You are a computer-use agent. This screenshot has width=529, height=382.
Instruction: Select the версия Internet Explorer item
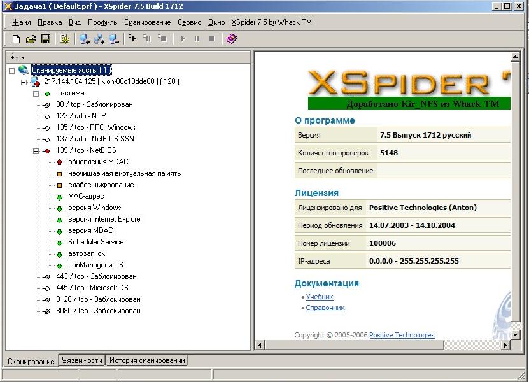pyautogui.click(x=105, y=219)
